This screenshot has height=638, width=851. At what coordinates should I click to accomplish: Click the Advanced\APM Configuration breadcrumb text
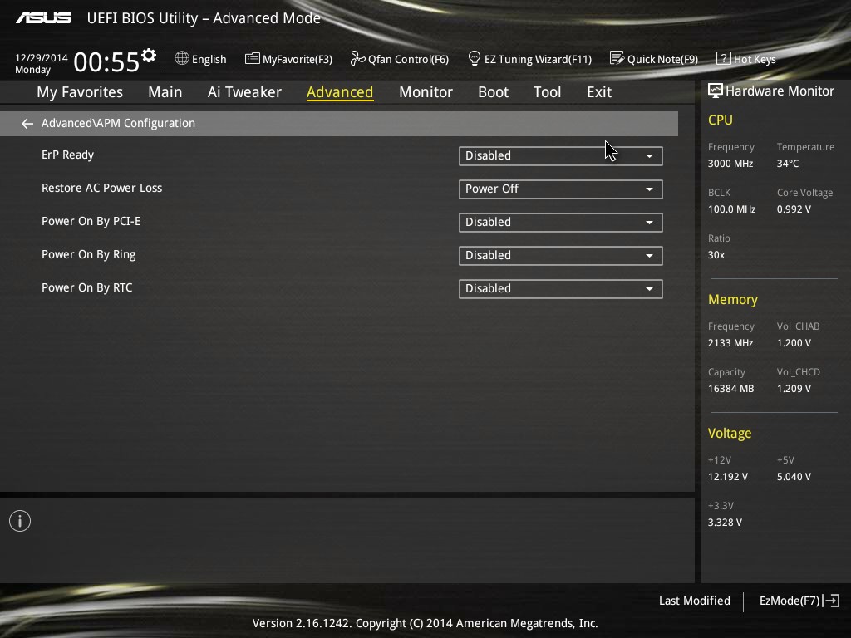118,123
